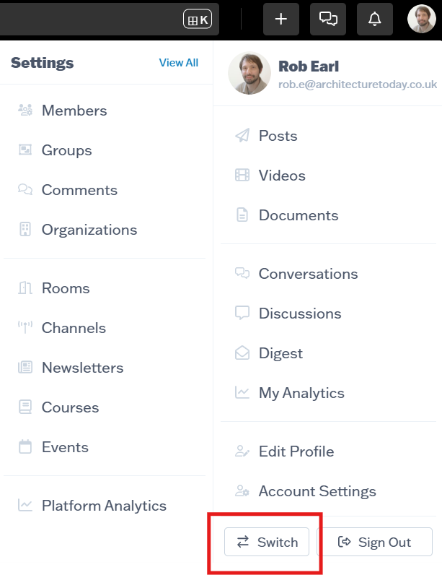
Task: Follow the View All settings link
Action: pos(178,63)
